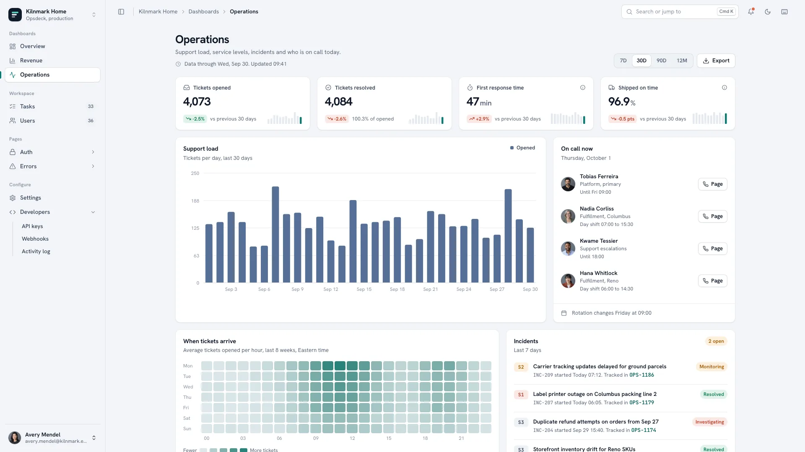Image resolution: width=805 pixels, height=452 pixels.
Task: Click the Investigating status badge
Action: click(709, 422)
